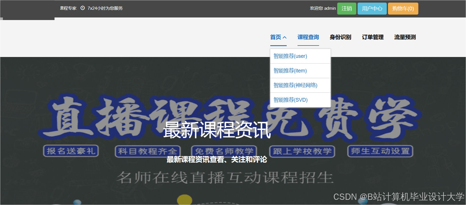Click the 报名送豪礼 badge on the banner
Screen dimensions: 466x205
[71, 151]
